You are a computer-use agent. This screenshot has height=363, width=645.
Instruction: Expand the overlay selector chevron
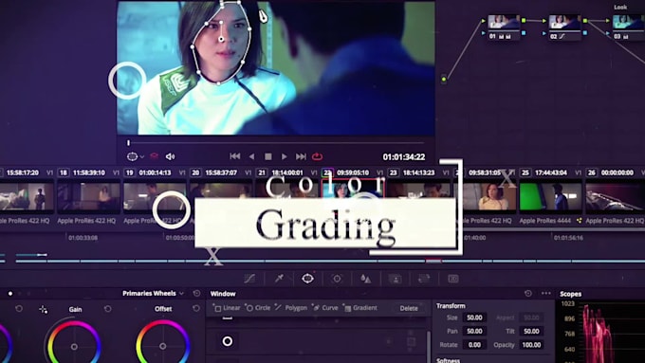click(142, 157)
